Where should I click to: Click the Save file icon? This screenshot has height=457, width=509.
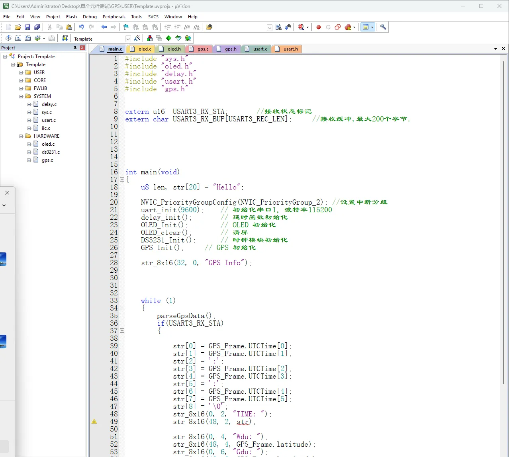click(27, 27)
